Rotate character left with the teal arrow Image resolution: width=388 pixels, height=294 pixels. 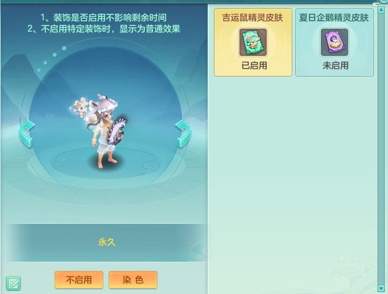tap(27, 134)
